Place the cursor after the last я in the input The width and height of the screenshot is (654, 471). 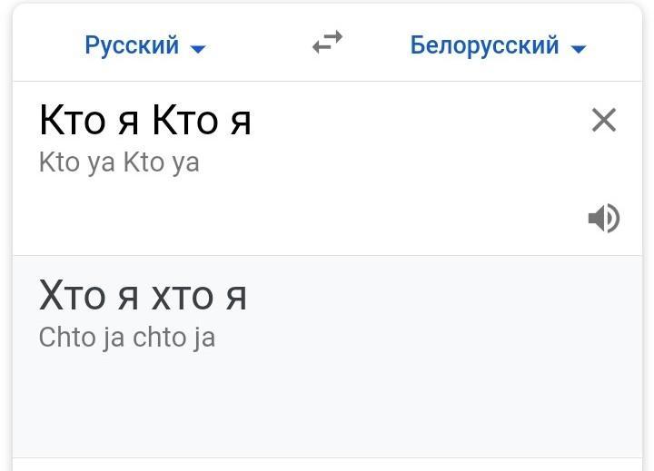tap(252, 120)
